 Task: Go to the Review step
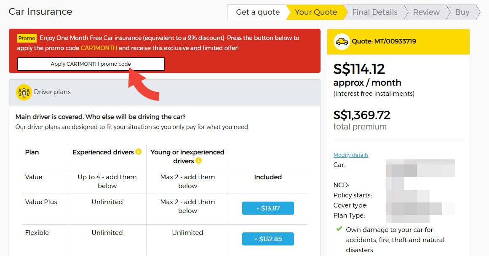426,12
